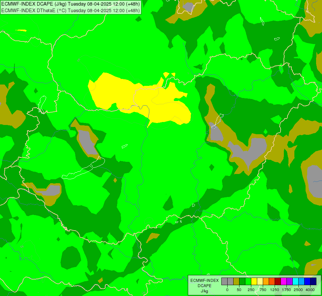Click the orange legend swatch

[266, 282]
